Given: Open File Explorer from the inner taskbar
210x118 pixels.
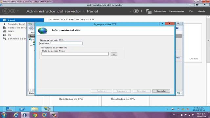Looking at the screenshot, I should tap(34, 109).
